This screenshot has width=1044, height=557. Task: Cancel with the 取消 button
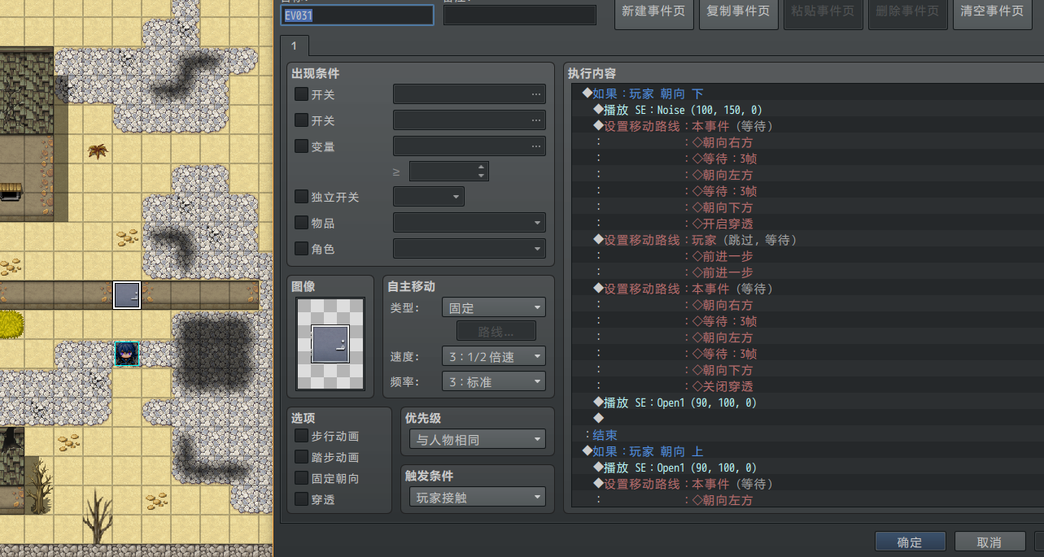coord(989,542)
